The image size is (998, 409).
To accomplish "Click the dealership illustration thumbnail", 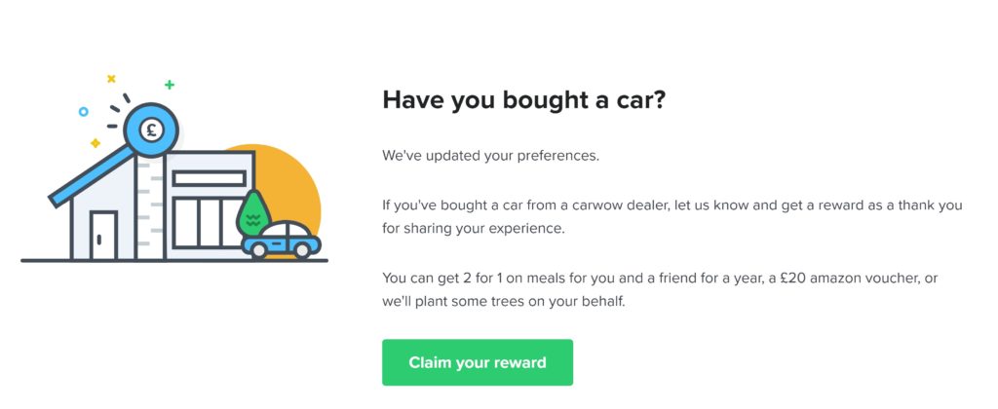I will (x=173, y=168).
